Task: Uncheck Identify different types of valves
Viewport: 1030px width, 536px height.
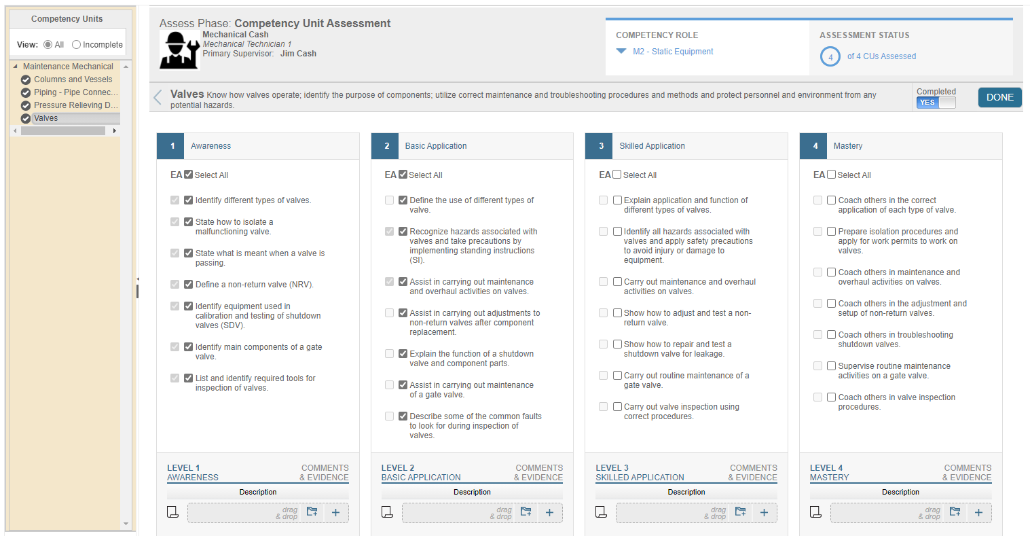Action: pyautogui.click(x=189, y=200)
